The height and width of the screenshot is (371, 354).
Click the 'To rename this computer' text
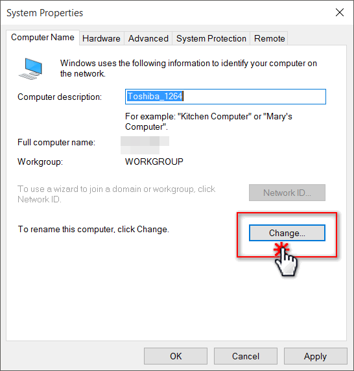tap(93, 229)
